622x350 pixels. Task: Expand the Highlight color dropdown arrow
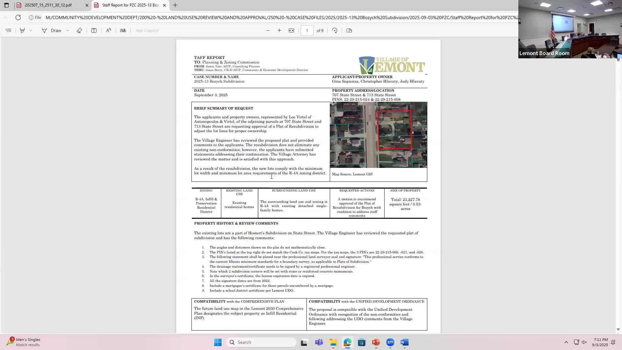[x=31, y=30]
